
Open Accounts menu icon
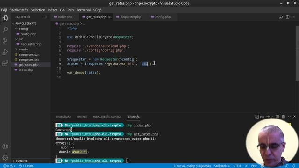[x=5, y=147]
